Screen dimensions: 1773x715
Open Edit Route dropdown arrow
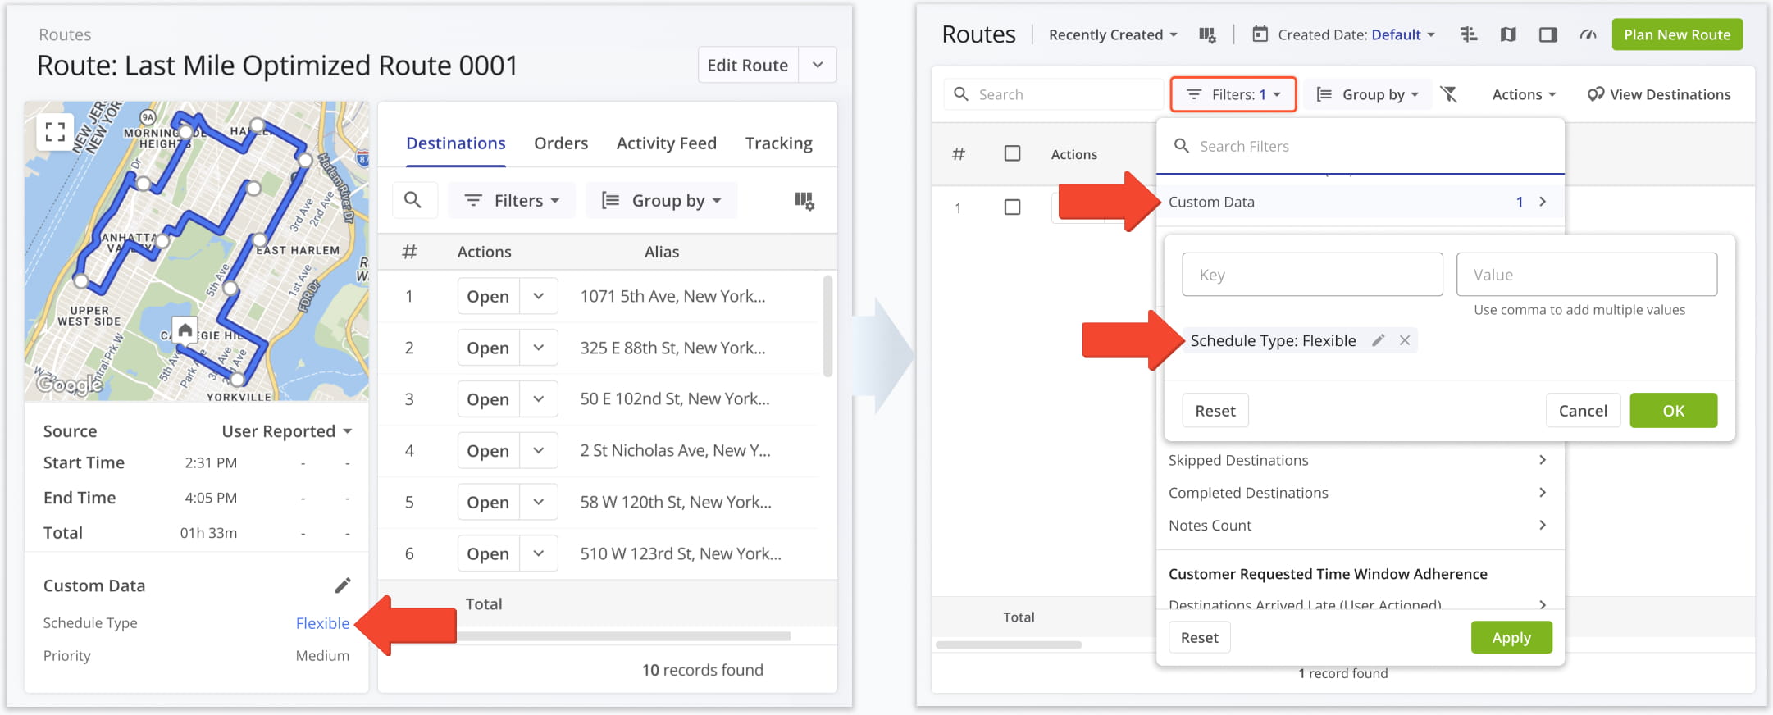point(818,65)
